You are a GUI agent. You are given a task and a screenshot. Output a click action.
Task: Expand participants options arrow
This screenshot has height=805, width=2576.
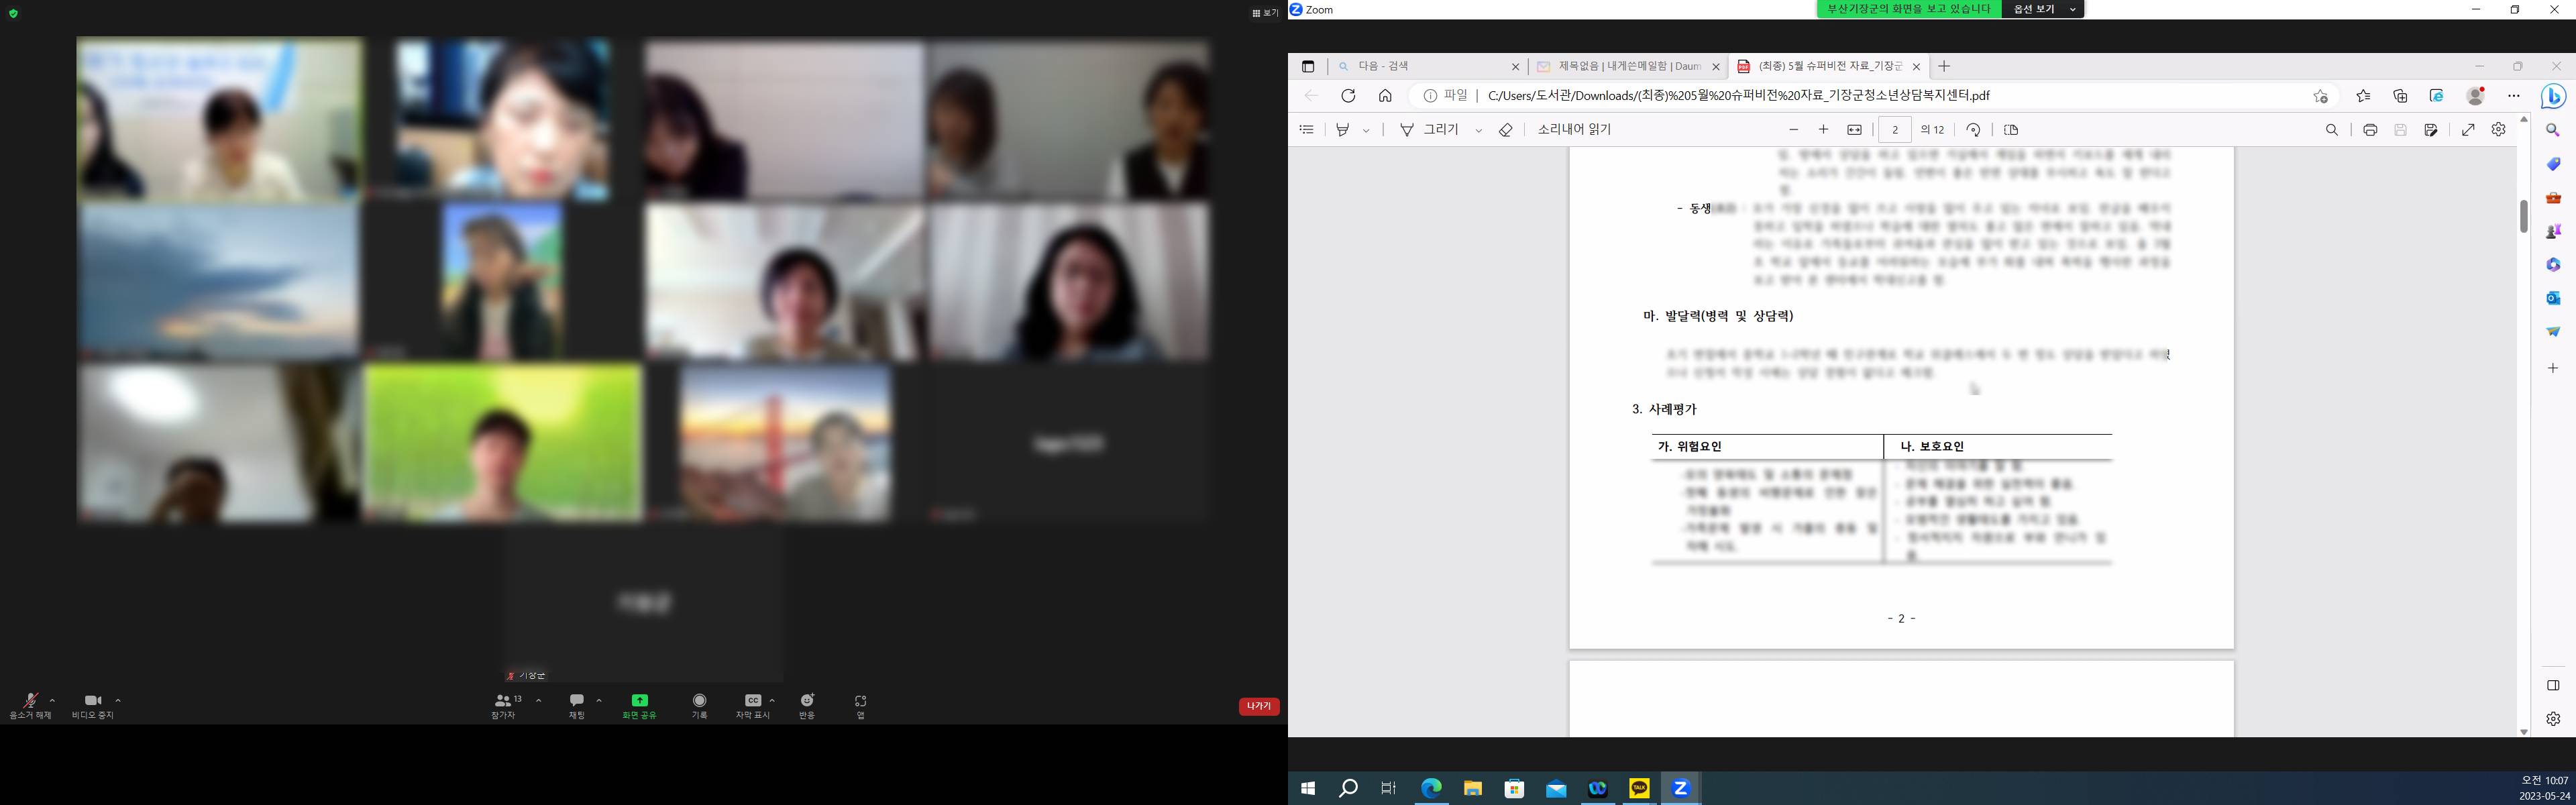pyautogui.click(x=539, y=700)
